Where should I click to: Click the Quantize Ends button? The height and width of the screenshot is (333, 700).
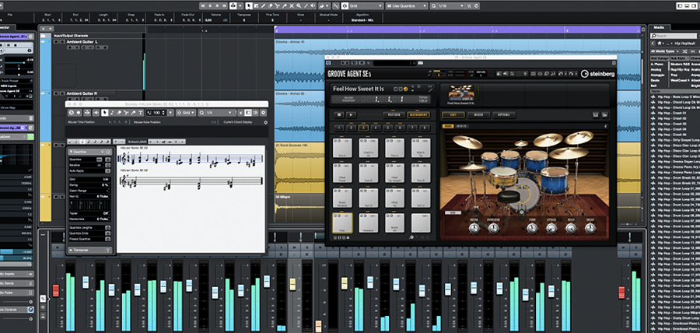click(108, 233)
